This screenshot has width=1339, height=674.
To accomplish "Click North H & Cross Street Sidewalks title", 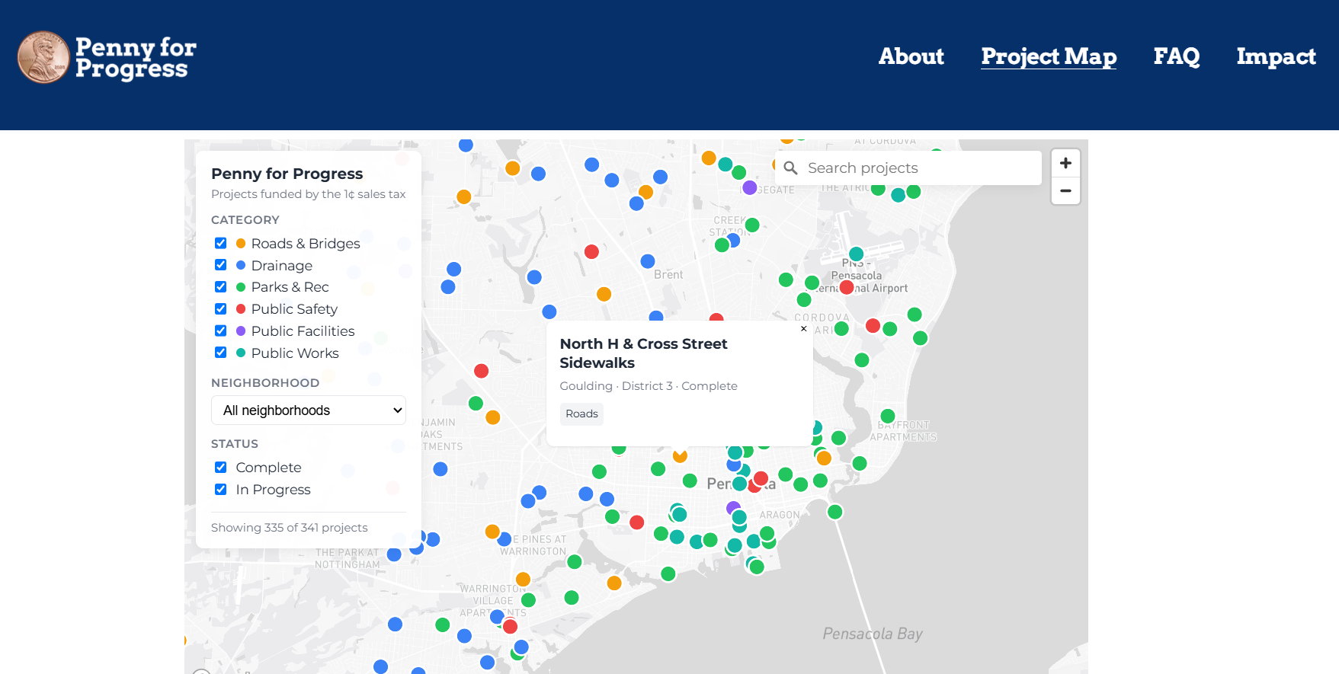I will point(643,353).
